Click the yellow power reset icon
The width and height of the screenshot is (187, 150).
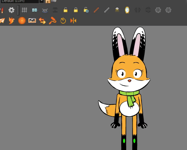pos(63,20)
